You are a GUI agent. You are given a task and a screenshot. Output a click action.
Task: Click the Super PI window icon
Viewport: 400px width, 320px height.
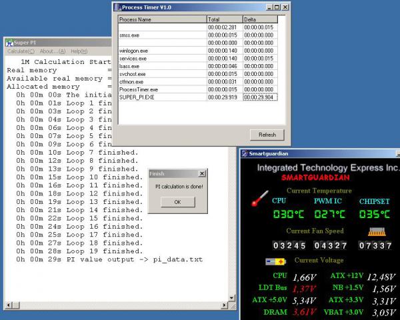[9, 43]
